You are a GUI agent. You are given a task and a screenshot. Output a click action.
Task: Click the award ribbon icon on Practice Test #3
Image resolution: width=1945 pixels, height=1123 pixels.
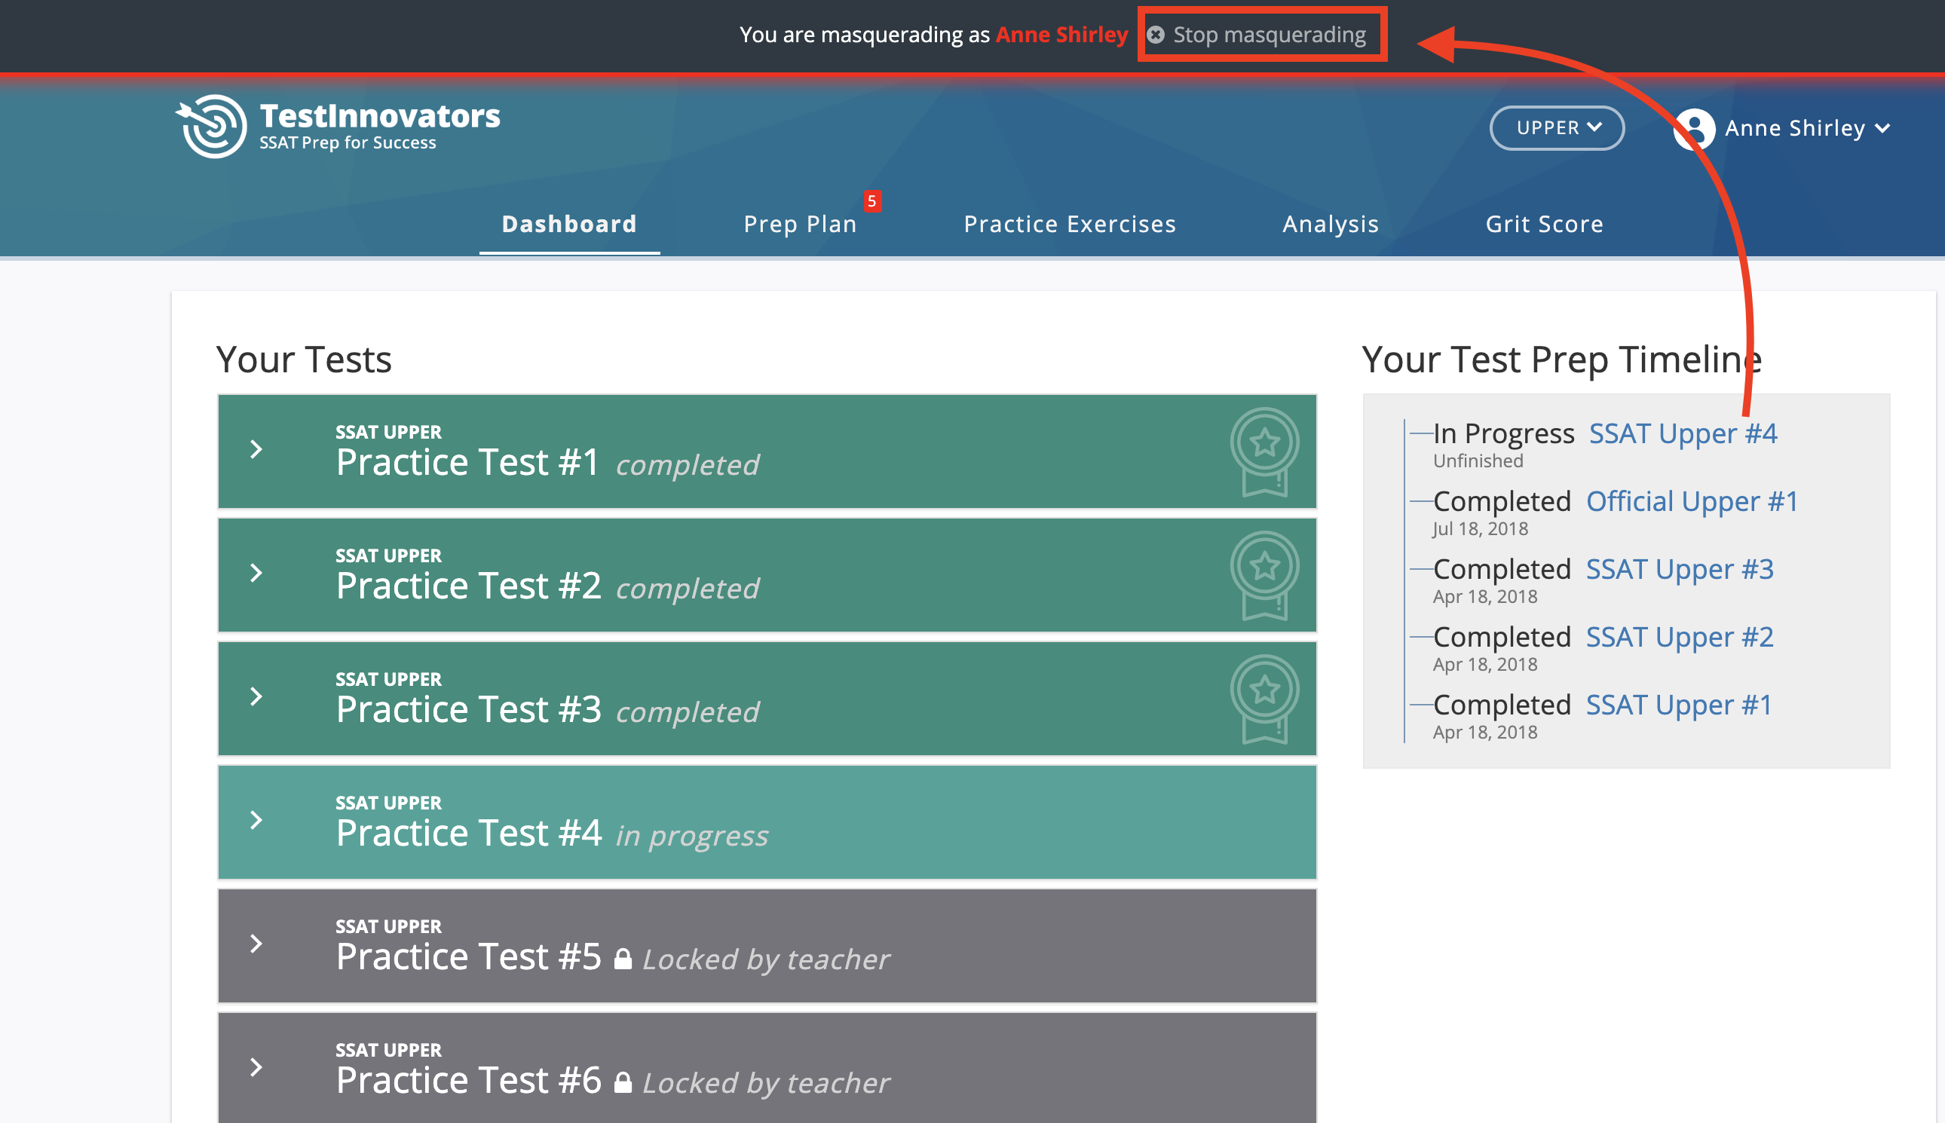[1264, 699]
